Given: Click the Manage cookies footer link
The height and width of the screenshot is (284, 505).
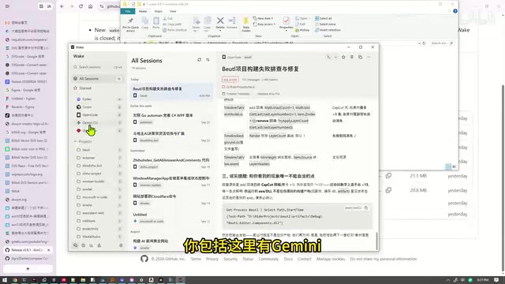Looking at the screenshot, I should 331,259.
